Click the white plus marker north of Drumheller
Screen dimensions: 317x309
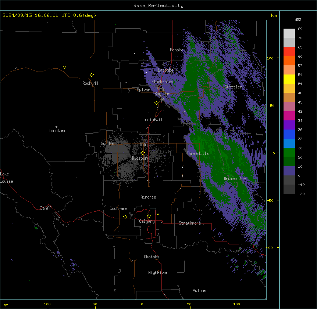(225, 138)
